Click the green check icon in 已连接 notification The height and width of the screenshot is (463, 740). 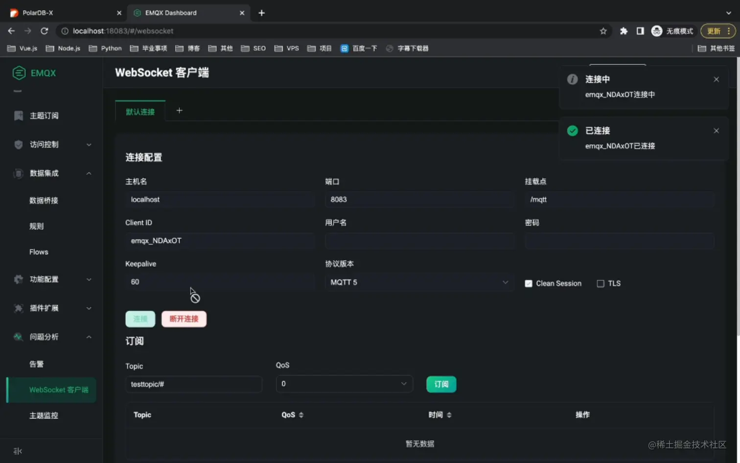tap(572, 131)
